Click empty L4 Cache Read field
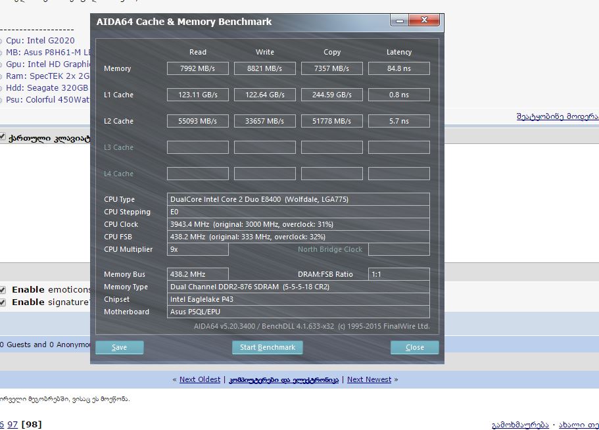This screenshot has width=599, height=430. 198,174
